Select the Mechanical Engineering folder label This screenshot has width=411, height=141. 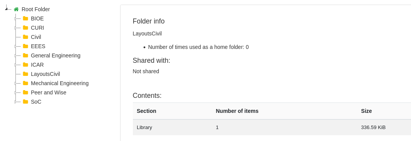[x=60, y=83]
